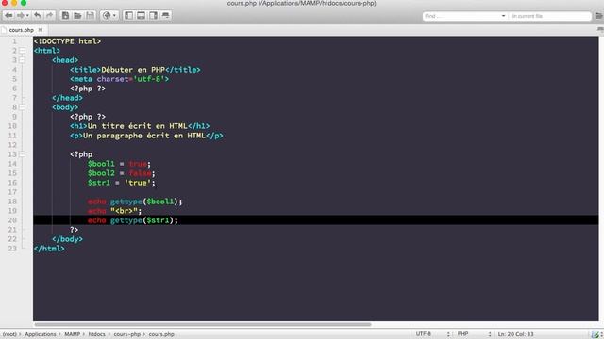Screen dimensions: 604x339
Task: Click line number 1 in the gutter
Action: [14, 41]
